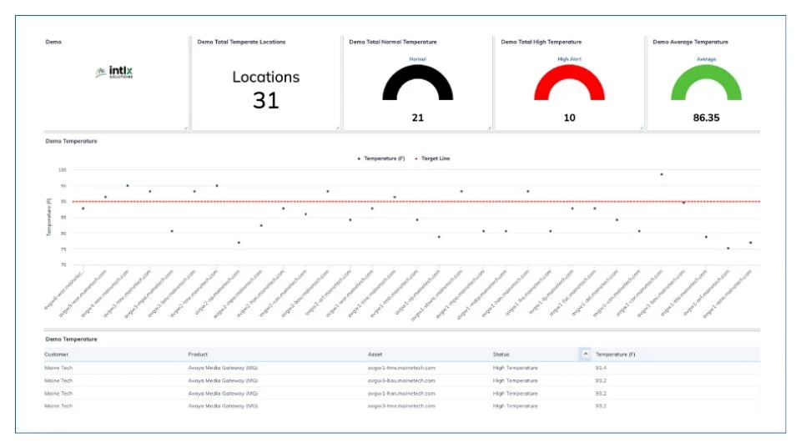Screen dimensions: 801x448
Task: Click the Average gauge value 86.35
Action: coord(706,118)
